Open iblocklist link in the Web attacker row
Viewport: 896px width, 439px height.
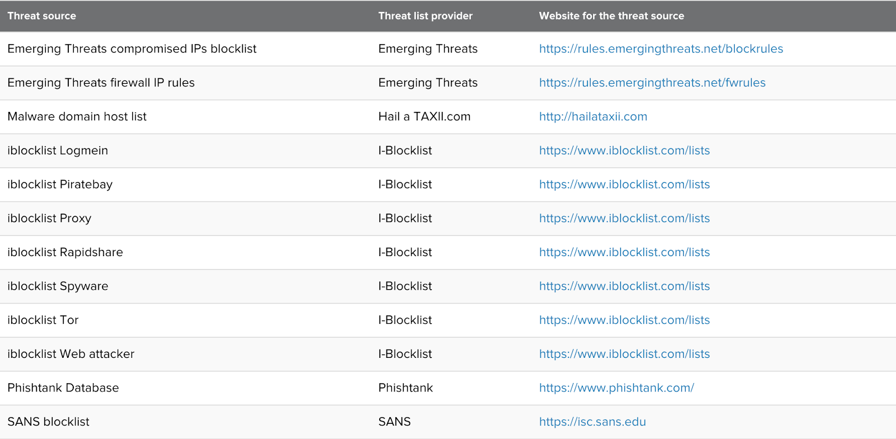(624, 354)
